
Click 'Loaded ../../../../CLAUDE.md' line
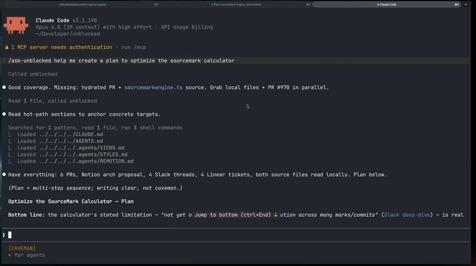56,134
